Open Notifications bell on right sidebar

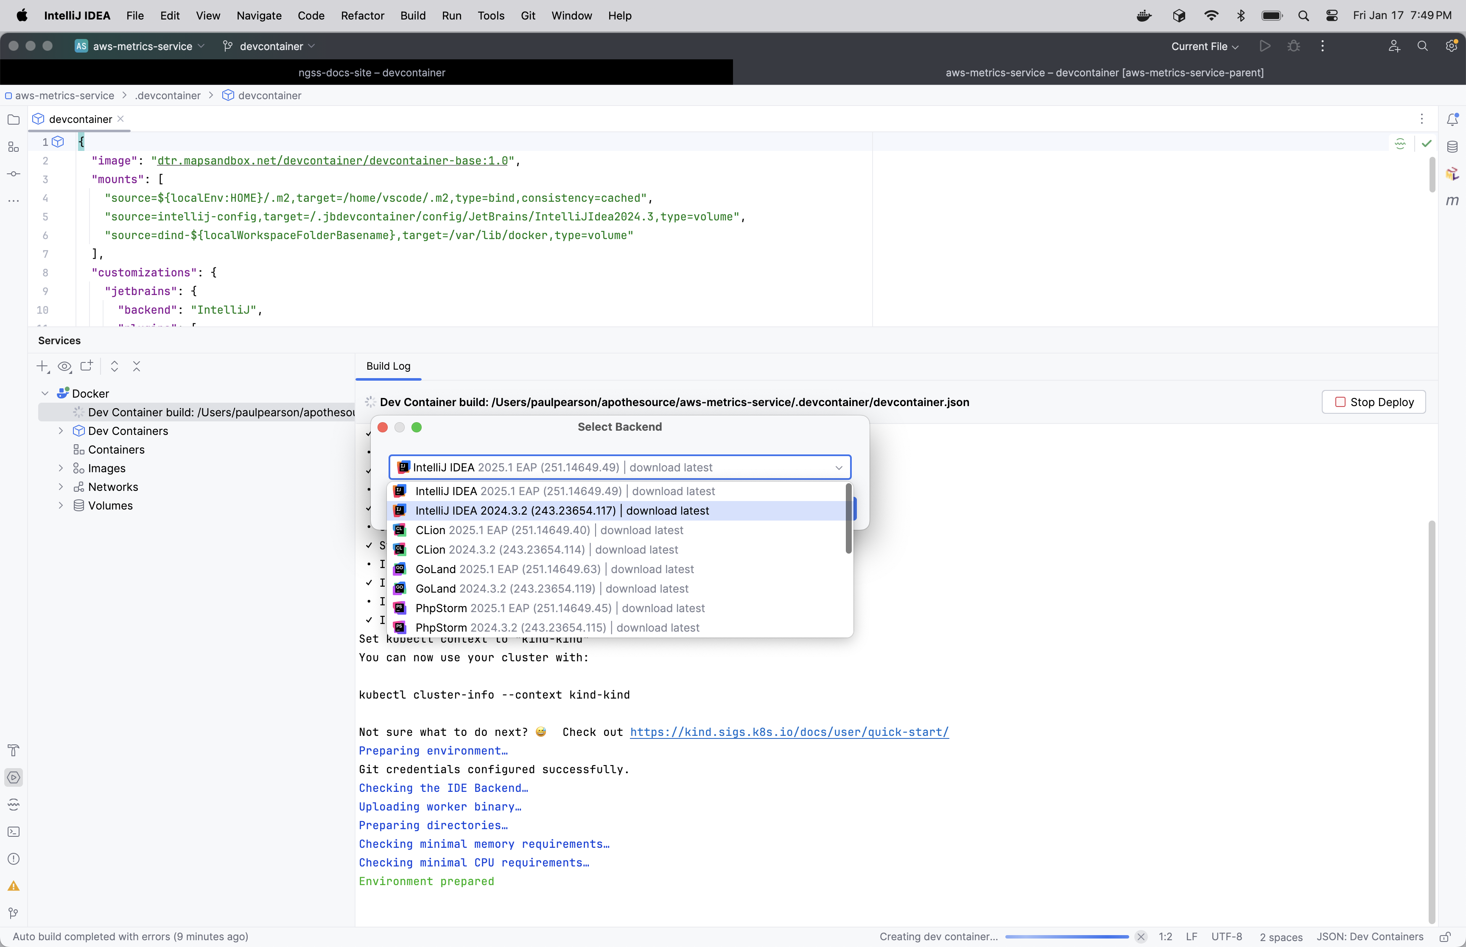click(1452, 119)
